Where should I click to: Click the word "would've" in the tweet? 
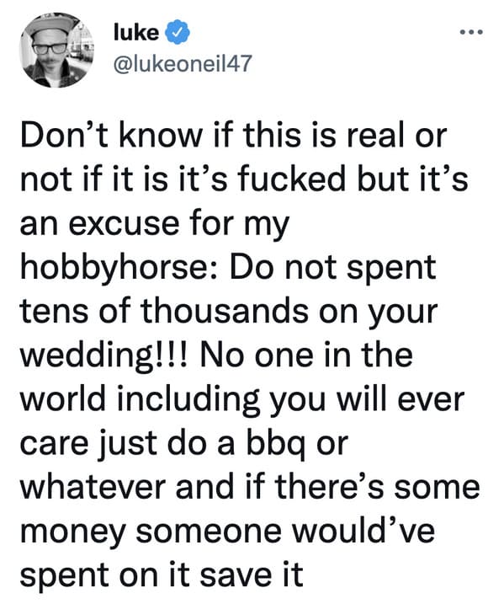363,532
